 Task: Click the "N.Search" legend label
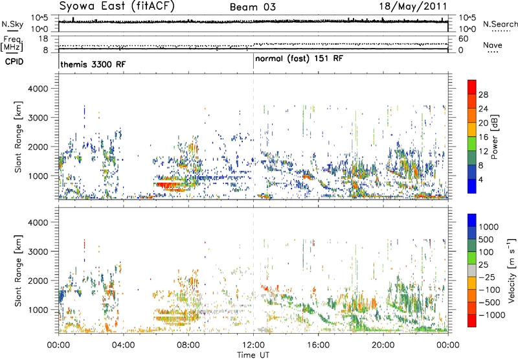500,24
